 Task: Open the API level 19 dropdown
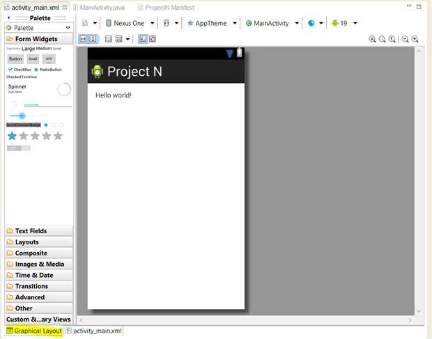pyautogui.click(x=344, y=23)
